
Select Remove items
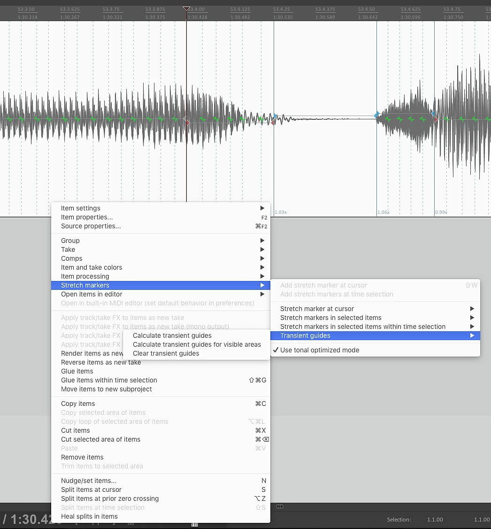(161, 458)
